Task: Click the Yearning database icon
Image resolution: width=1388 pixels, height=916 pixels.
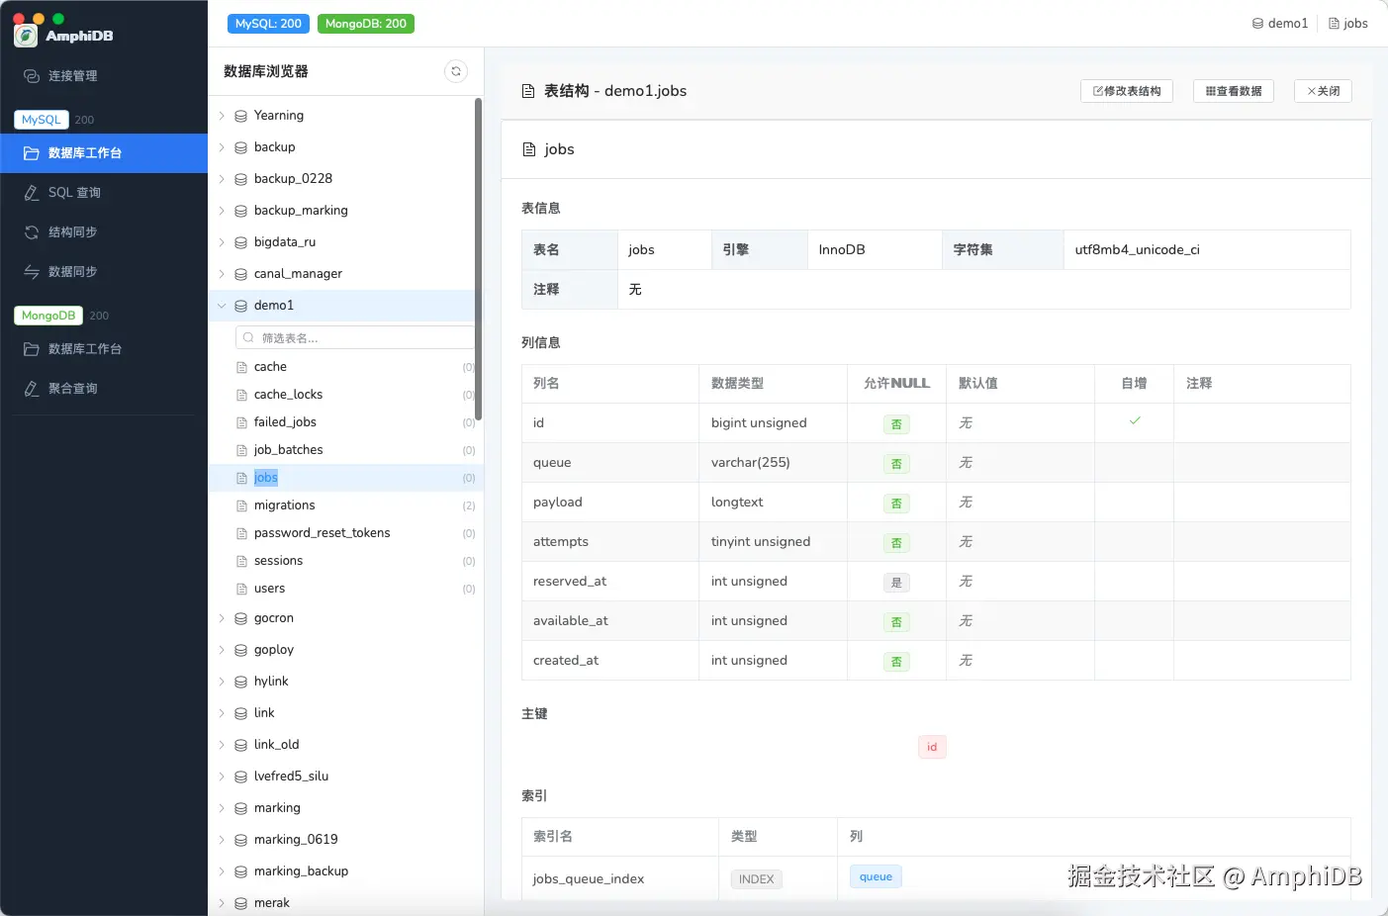Action: (240, 116)
